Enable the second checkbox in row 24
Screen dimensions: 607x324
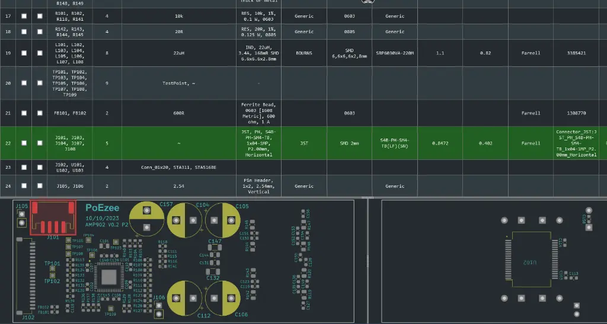pyautogui.click(x=40, y=186)
